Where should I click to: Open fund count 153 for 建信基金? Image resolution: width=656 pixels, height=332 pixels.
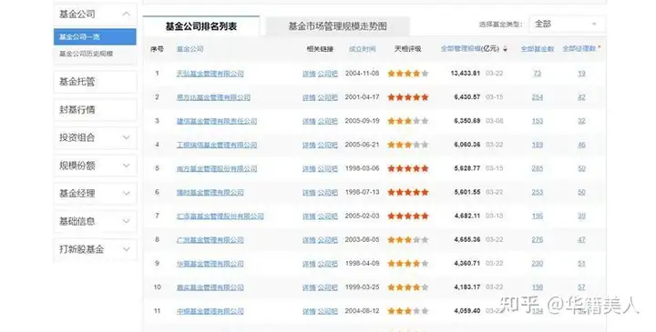(538, 121)
